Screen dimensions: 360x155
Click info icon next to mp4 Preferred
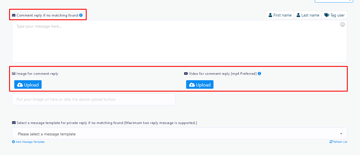(x=259, y=74)
